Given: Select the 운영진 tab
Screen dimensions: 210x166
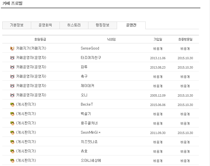Looking at the screenshot, I should click(x=131, y=25).
